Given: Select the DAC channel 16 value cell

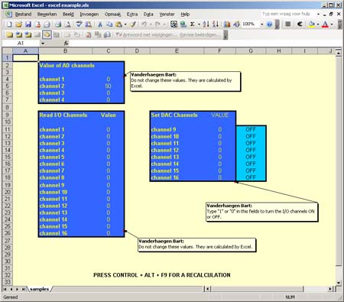Looking at the screenshot, I should click(219, 177).
